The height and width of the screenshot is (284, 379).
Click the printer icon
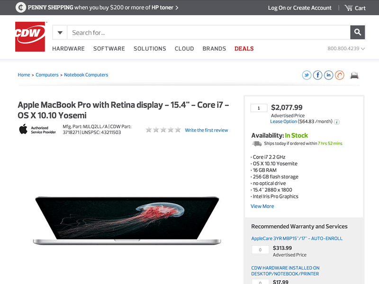[354, 75]
